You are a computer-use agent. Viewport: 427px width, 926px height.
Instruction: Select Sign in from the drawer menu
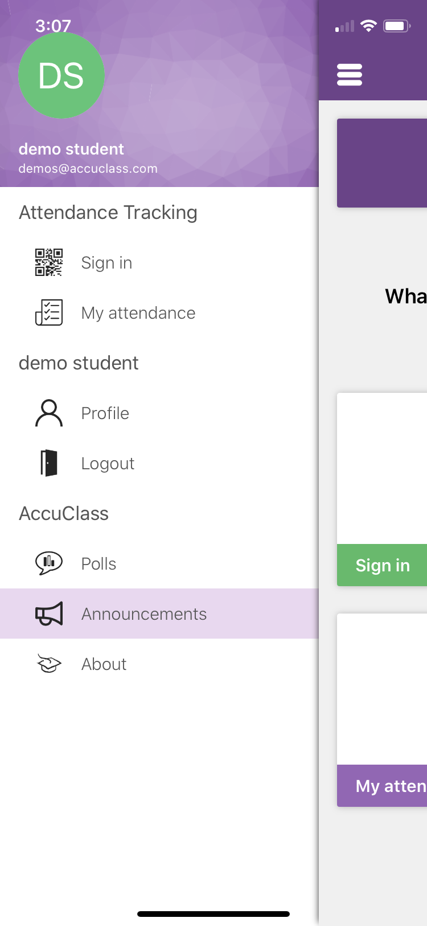tap(107, 263)
